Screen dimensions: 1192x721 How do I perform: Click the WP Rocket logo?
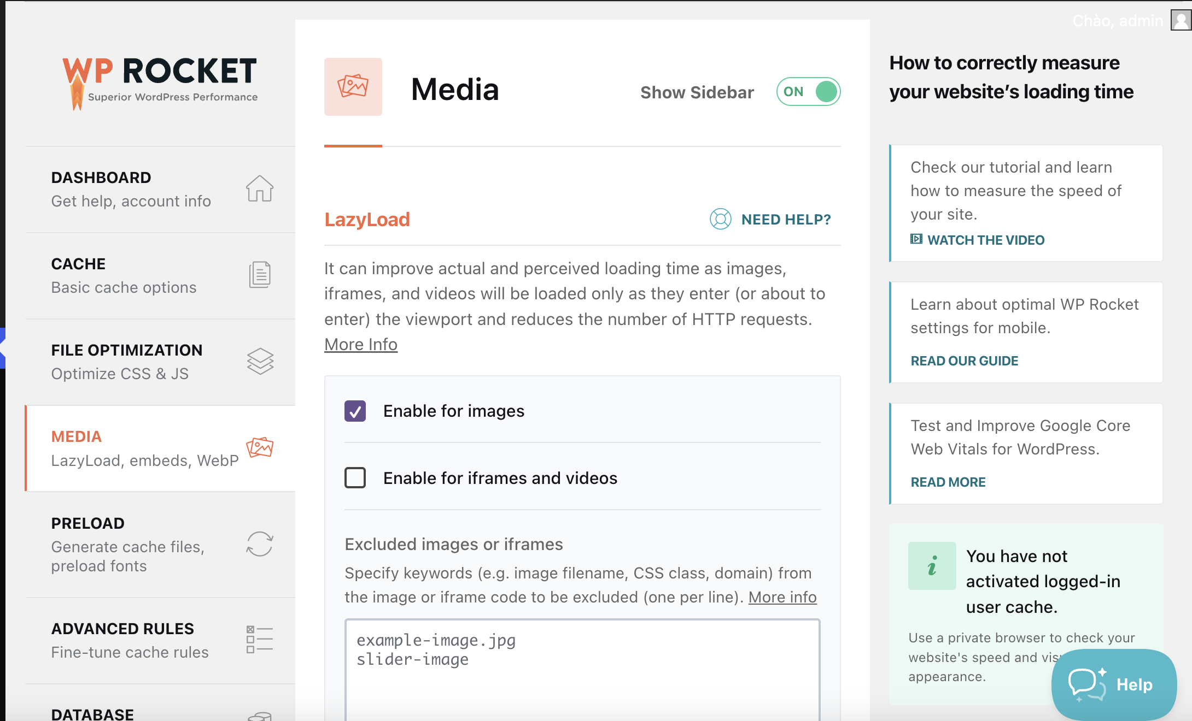160,84
